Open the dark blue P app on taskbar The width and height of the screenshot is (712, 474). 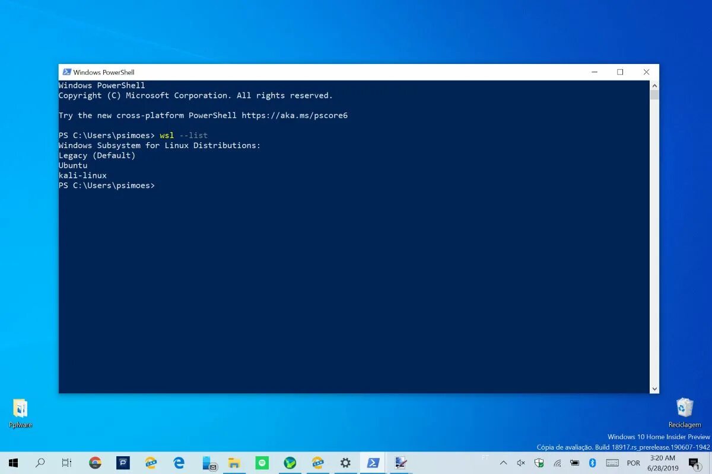pos(123,463)
